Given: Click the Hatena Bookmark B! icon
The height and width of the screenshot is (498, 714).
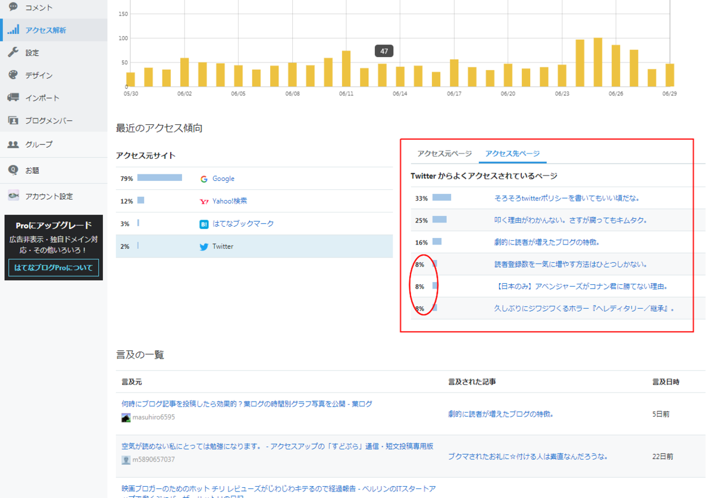Looking at the screenshot, I should click(204, 224).
